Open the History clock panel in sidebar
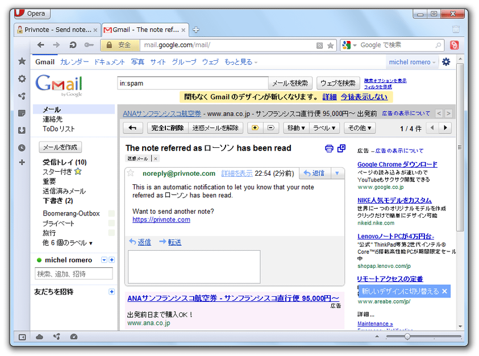 (x=22, y=148)
